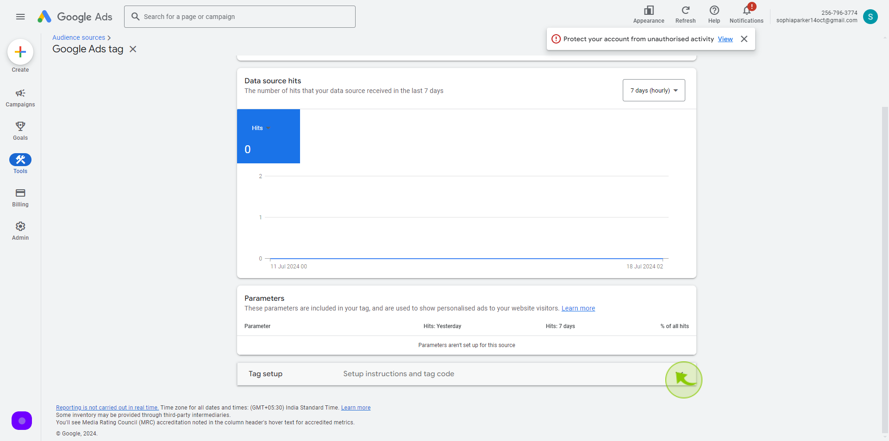Click the Appearance icon
The image size is (889, 441).
tap(649, 15)
